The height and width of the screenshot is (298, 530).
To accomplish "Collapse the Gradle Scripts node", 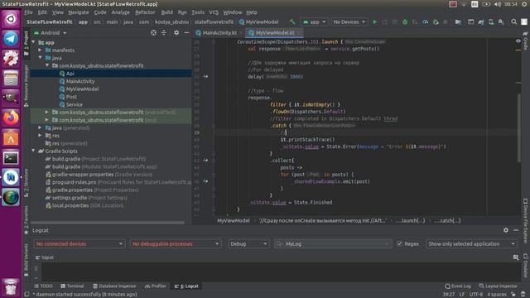I will tap(33, 151).
